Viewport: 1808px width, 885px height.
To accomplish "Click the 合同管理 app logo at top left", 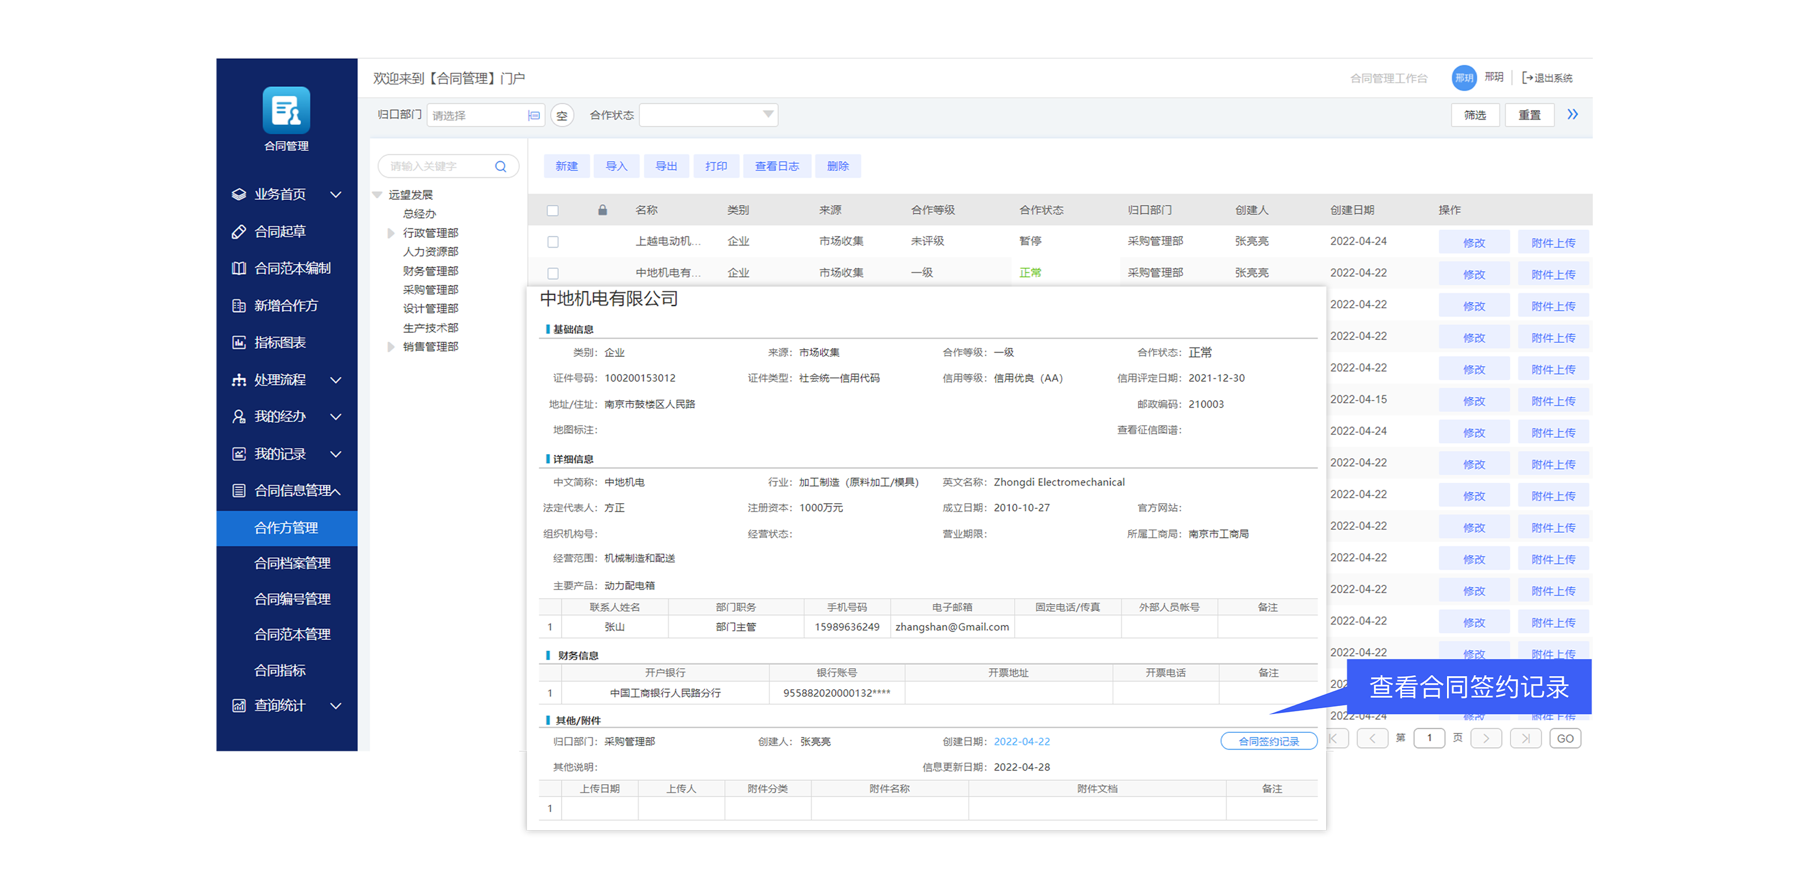I will (286, 111).
